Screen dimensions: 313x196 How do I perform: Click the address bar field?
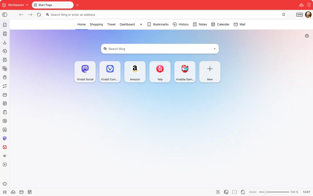[165, 15]
